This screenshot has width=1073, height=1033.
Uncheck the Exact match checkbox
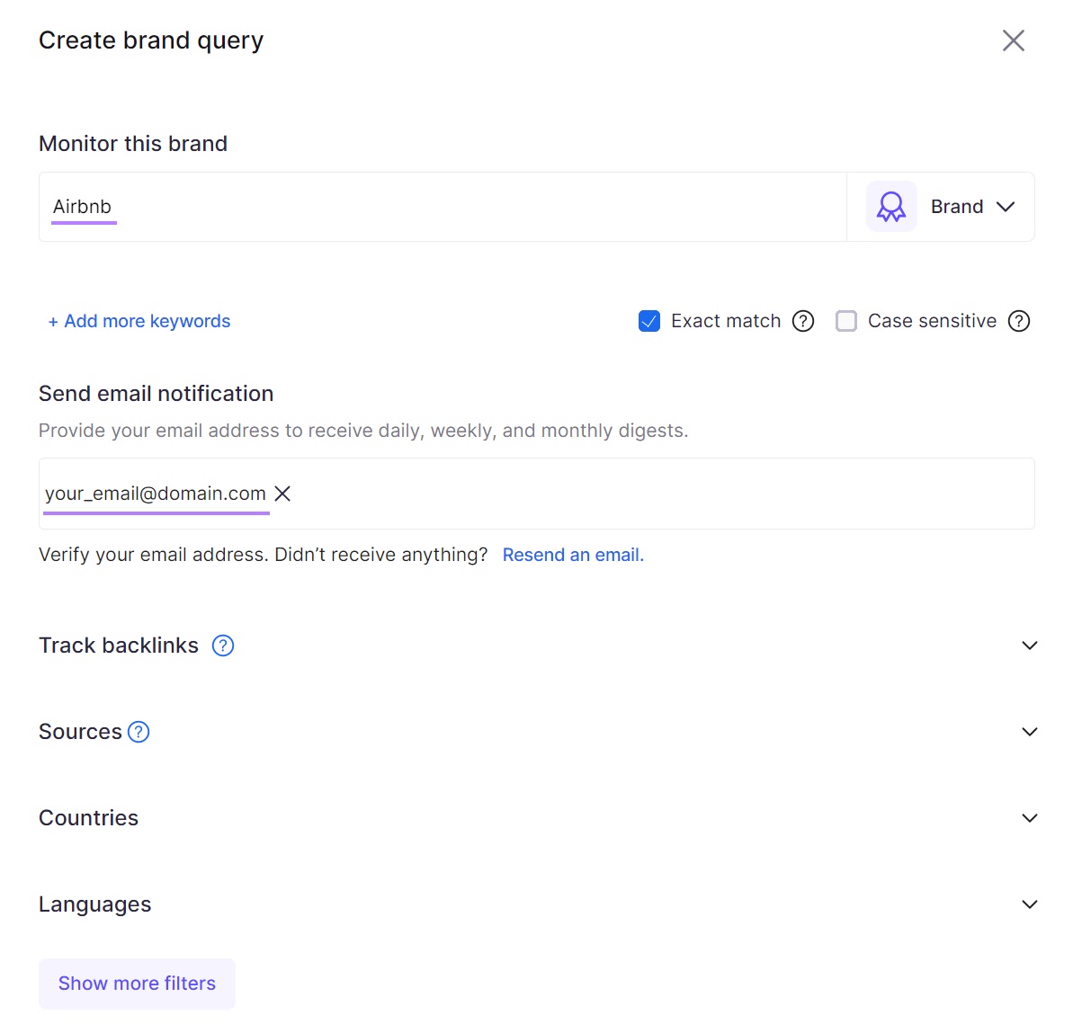coord(648,320)
